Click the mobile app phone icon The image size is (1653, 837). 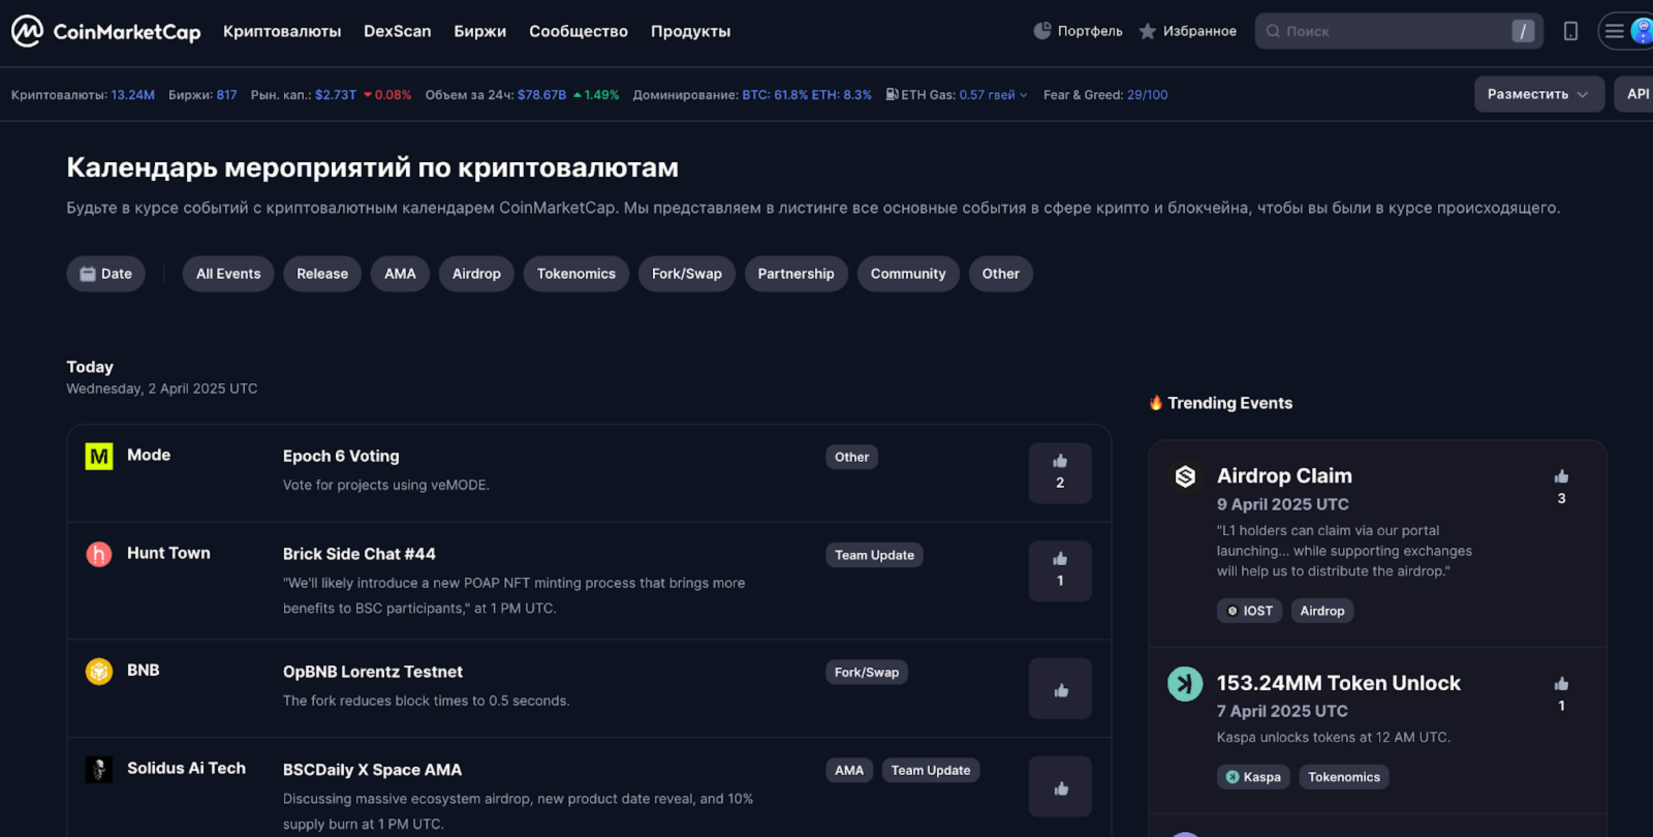[x=1570, y=31]
